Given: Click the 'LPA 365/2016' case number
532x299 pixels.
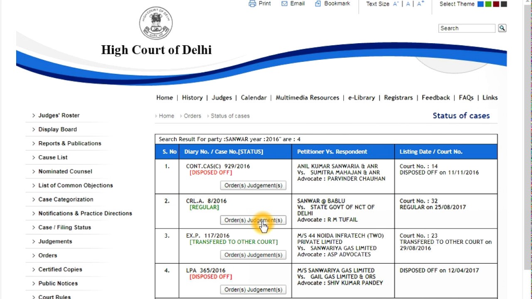Looking at the screenshot, I should [205, 270].
